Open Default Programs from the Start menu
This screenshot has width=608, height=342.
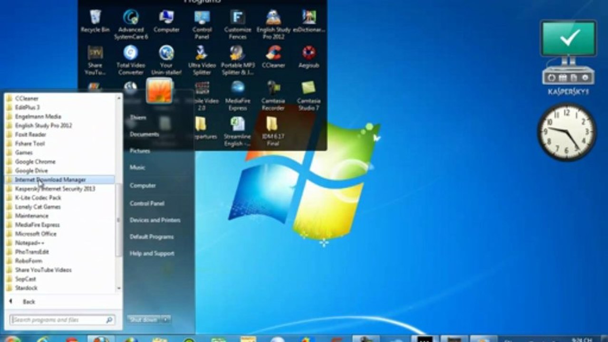152,237
